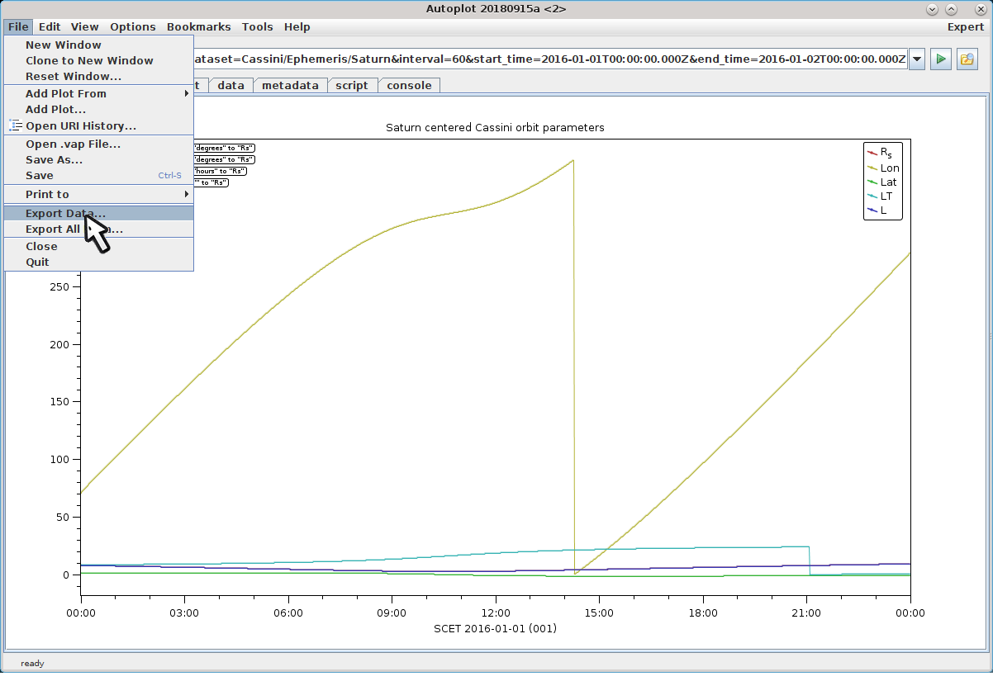Switch to the metadata tab
993x681 pixels.
coord(290,85)
